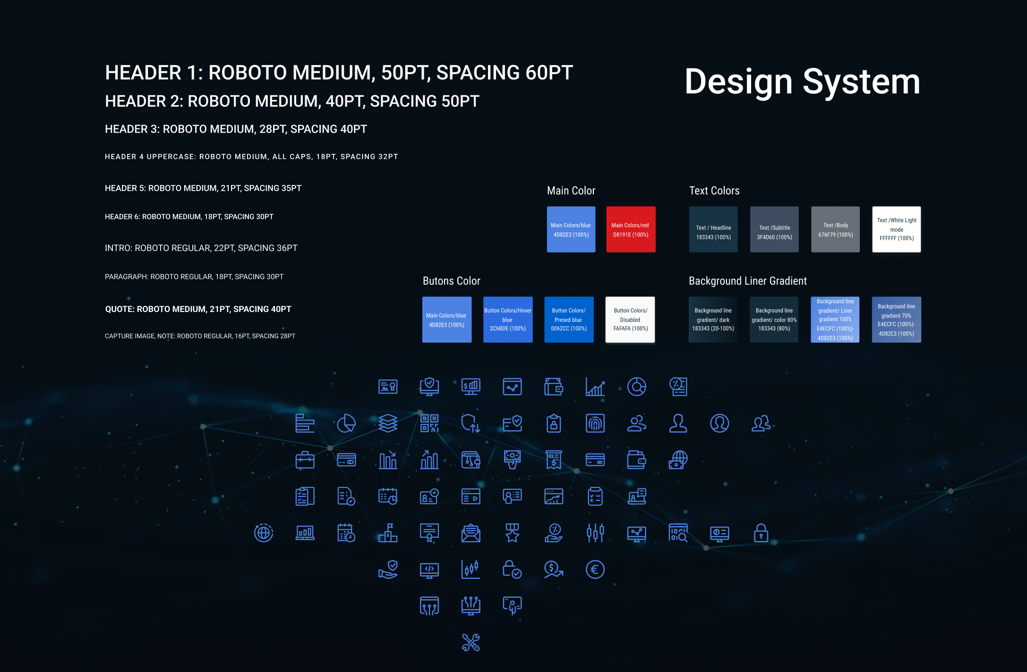Select the padlock icon
Image resolution: width=1027 pixels, height=672 pixels.
point(761,533)
